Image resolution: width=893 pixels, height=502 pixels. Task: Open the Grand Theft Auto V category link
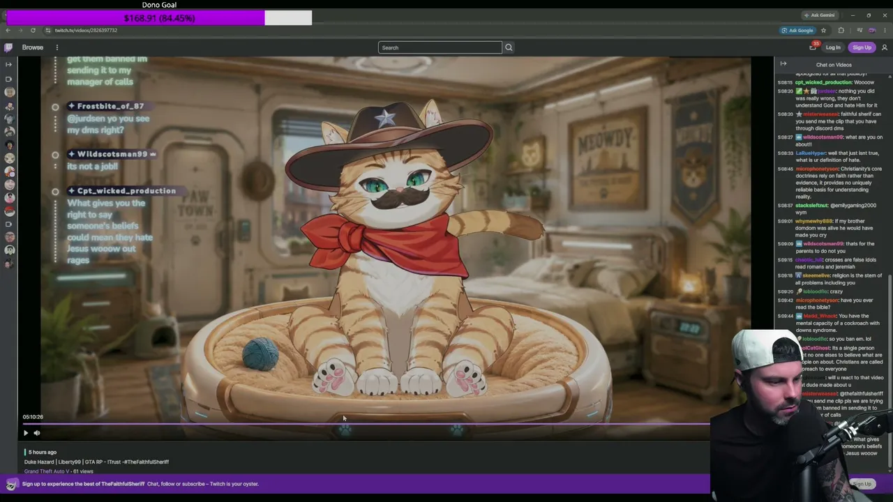click(x=48, y=471)
